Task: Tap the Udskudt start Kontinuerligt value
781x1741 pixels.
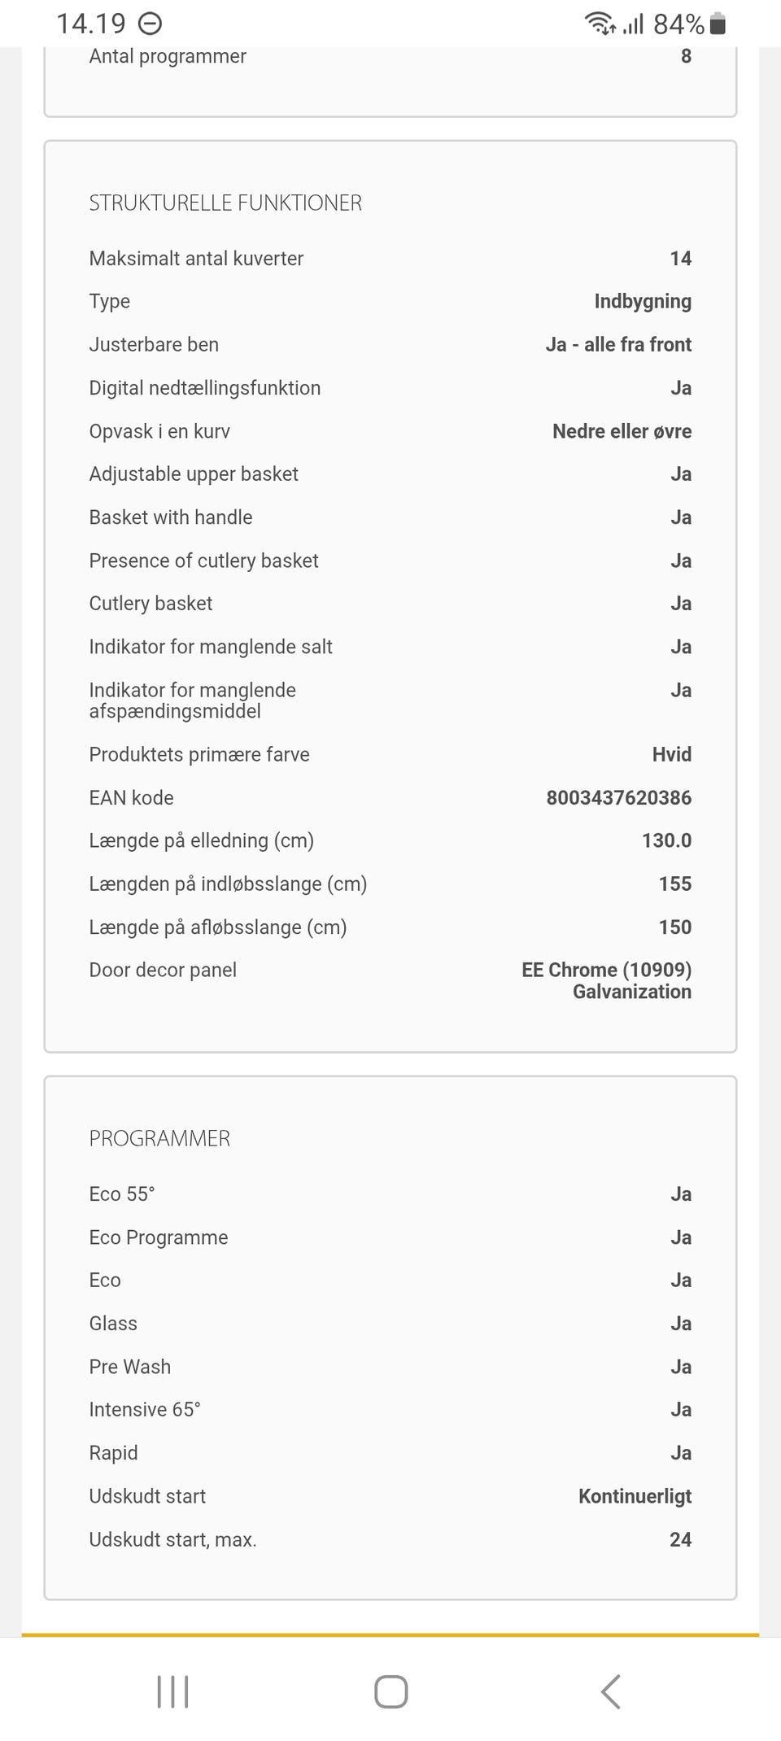Action: pyautogui.click(x=635, y=1496)
